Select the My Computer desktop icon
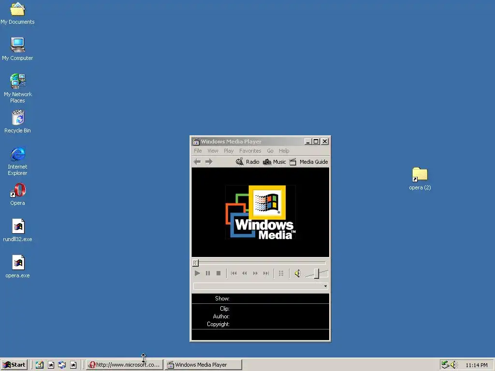The width and height of the screenshot is (495, 371). coord(17,49)
